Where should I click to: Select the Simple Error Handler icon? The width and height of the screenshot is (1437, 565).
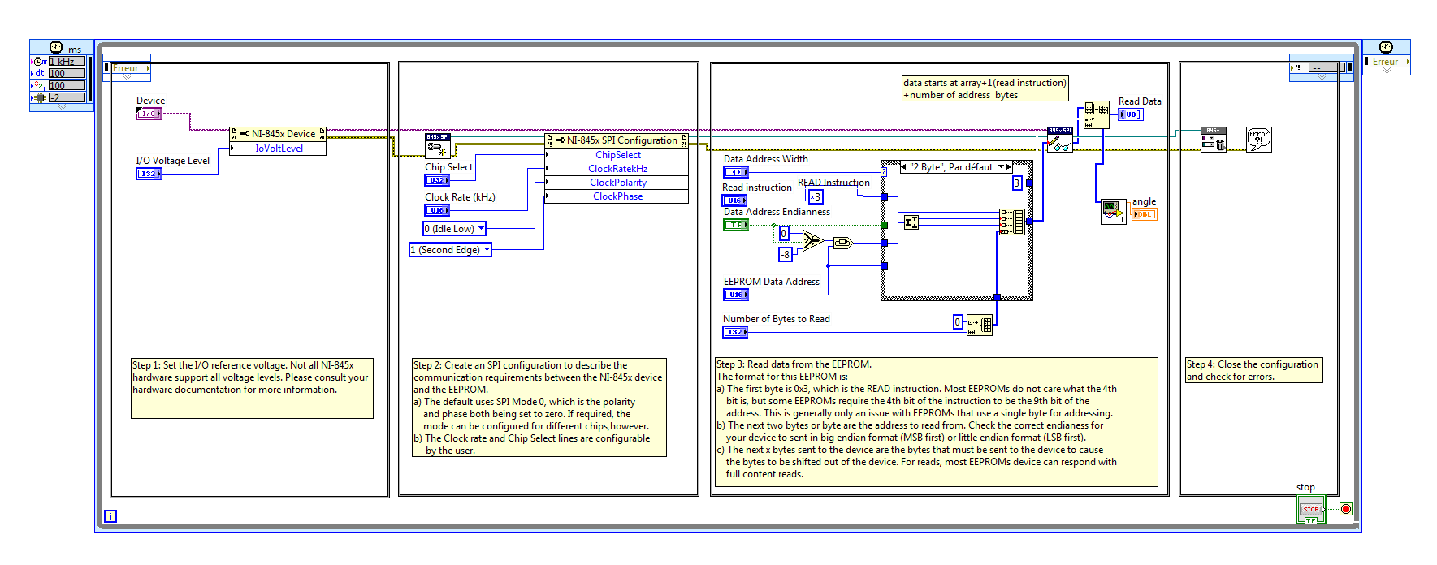click(1258, 140)
